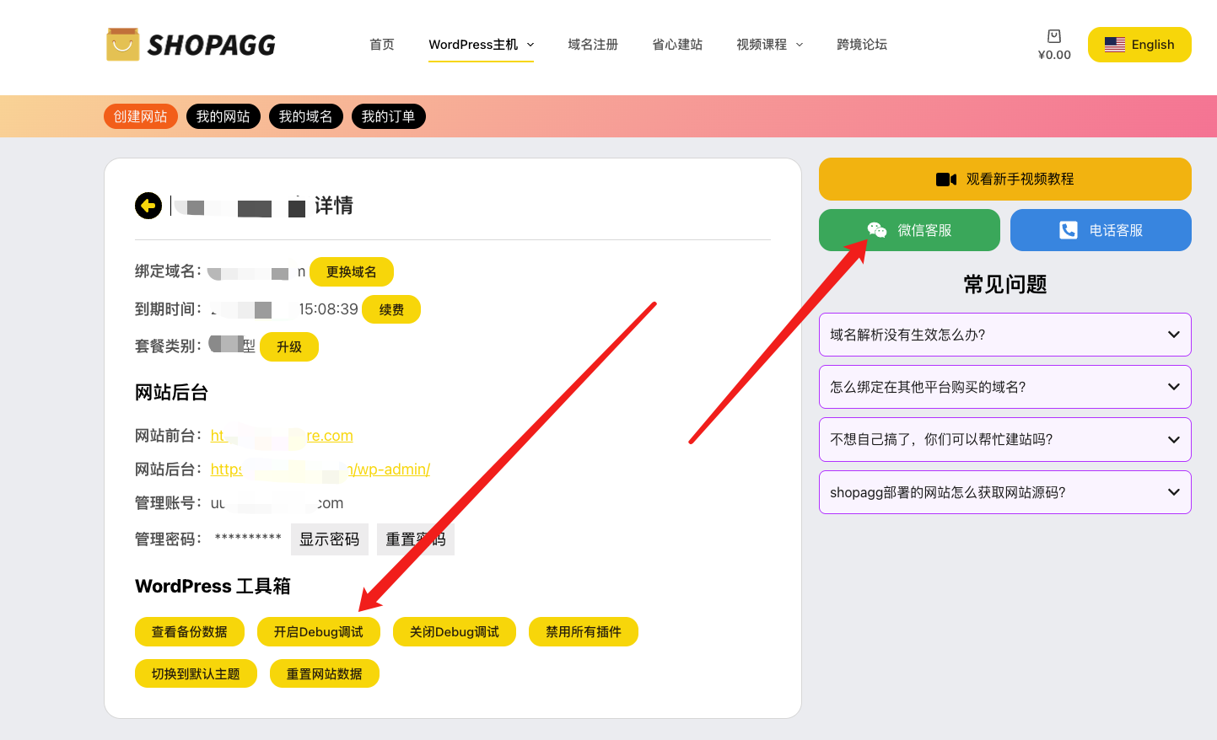The width and height of the screenshot is (1217, 740).
Task: Click the back arrow icon beside 详情
Action: pyautogui.click(x=148, y=206)
